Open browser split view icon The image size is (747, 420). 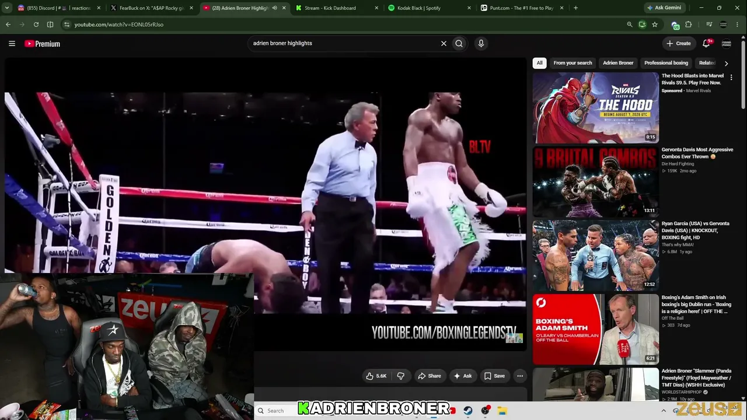click(50, 24)
